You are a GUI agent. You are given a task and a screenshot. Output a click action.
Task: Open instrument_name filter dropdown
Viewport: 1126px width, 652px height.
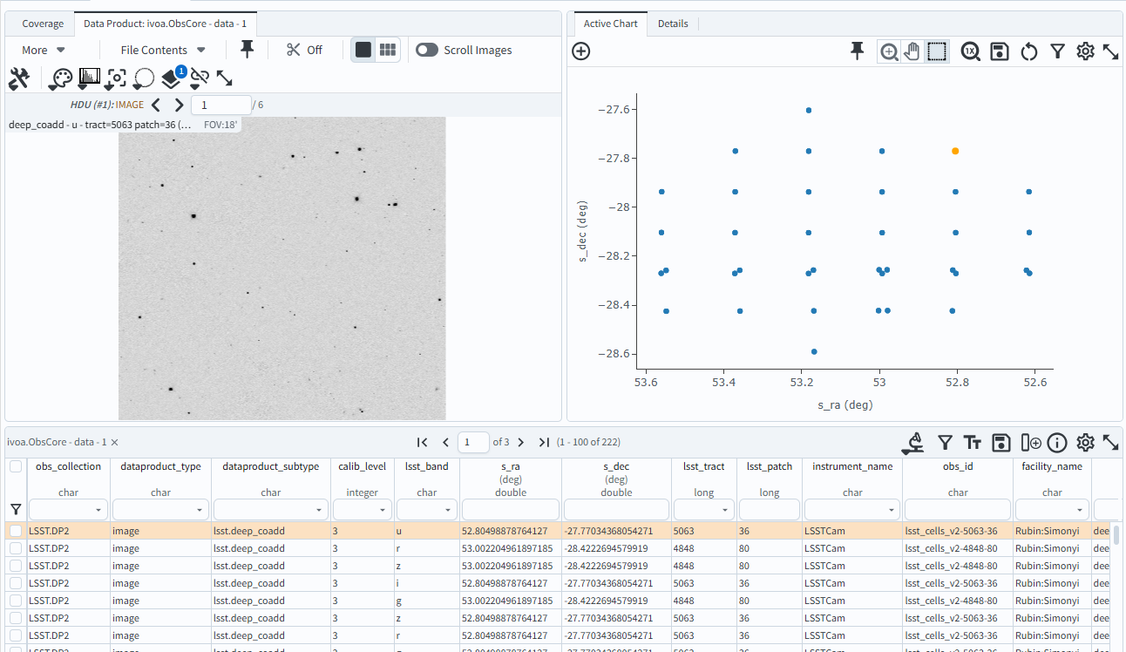[x=893, y=509]
